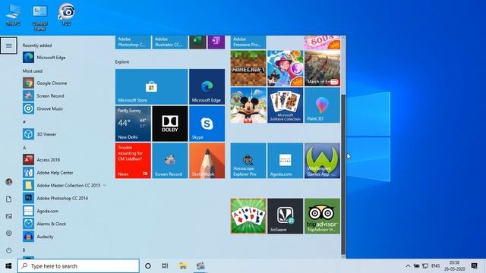Open the News live tile
This screenshot has height=273, width=486.
pos(133,161)
